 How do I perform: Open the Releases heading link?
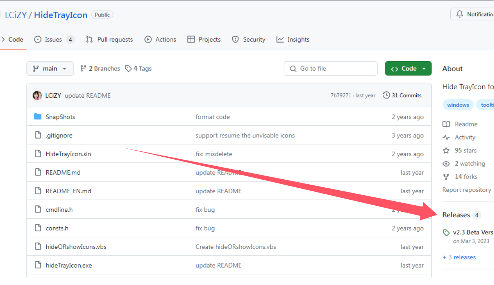pyautogui.click(x=462, y=215)
